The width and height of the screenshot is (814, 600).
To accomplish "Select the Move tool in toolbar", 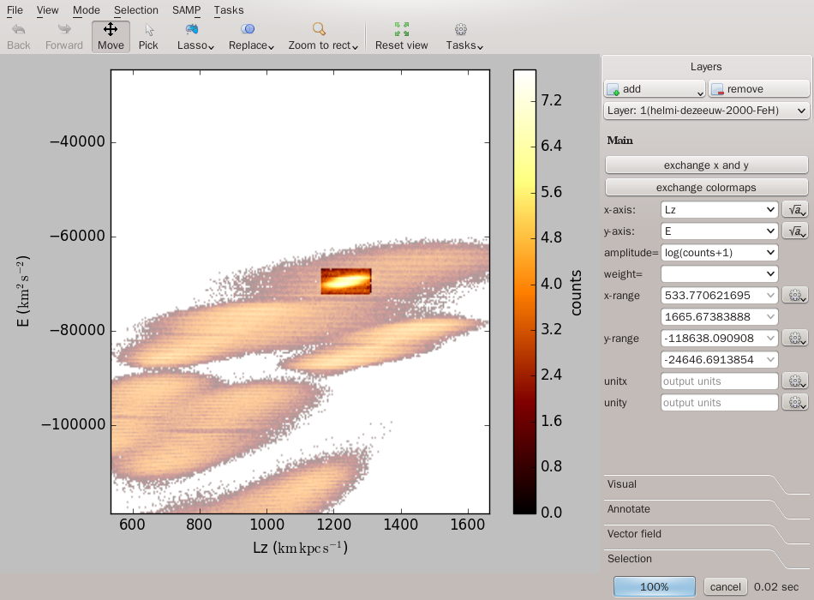I will click(x=111, y=36).
